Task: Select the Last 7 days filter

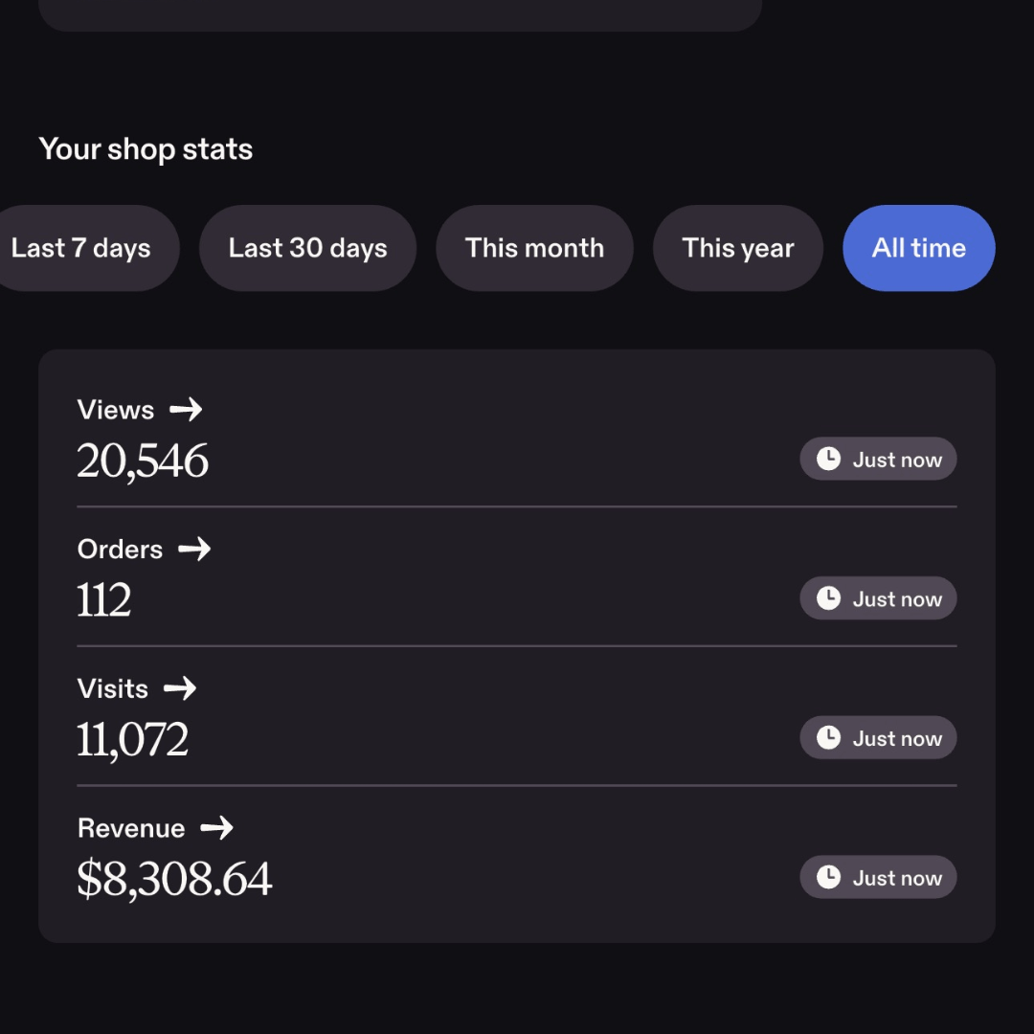Action: pos(82,248)
